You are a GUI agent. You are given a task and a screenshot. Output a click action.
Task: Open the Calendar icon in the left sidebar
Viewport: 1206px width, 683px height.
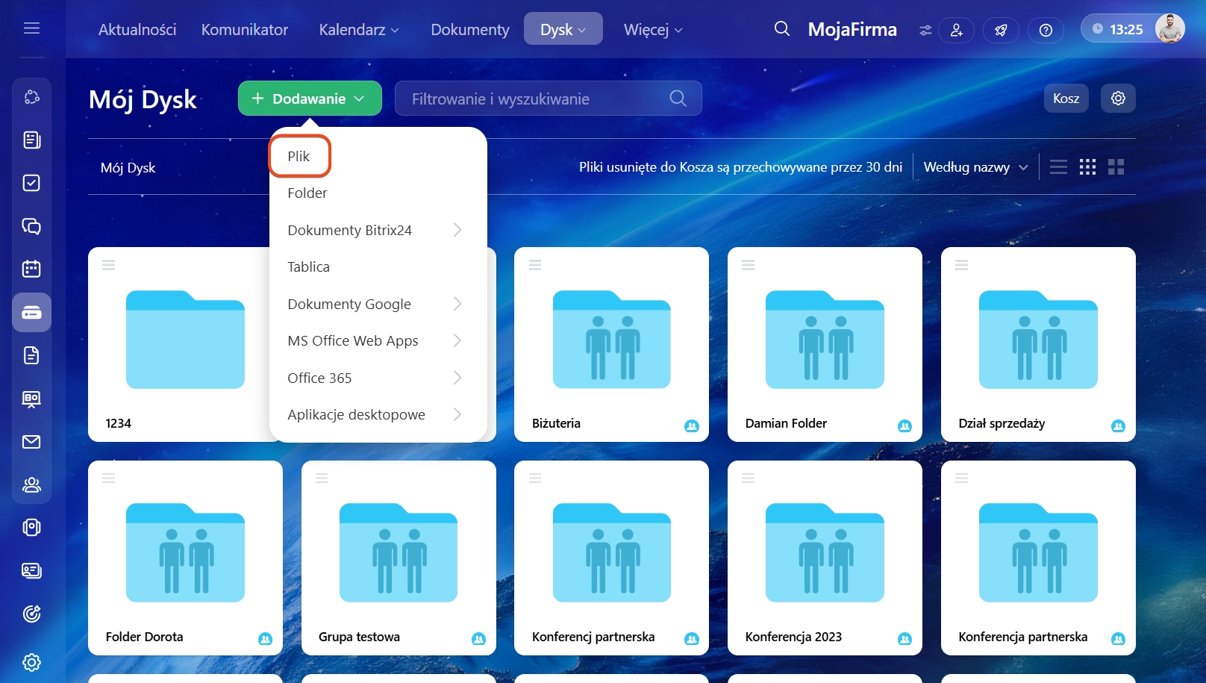(x=31, y=269)
